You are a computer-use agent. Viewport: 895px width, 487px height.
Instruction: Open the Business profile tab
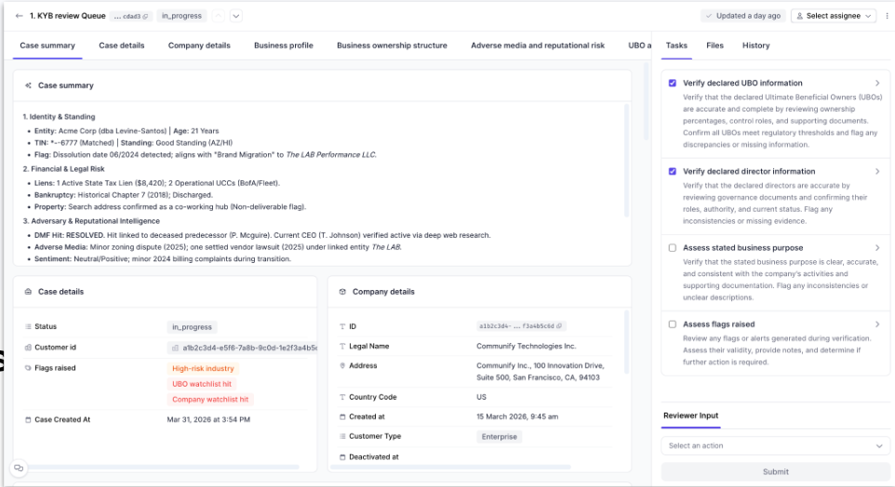284,46
